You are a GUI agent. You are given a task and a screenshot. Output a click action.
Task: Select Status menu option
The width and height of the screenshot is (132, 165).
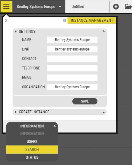coord(32,157)
